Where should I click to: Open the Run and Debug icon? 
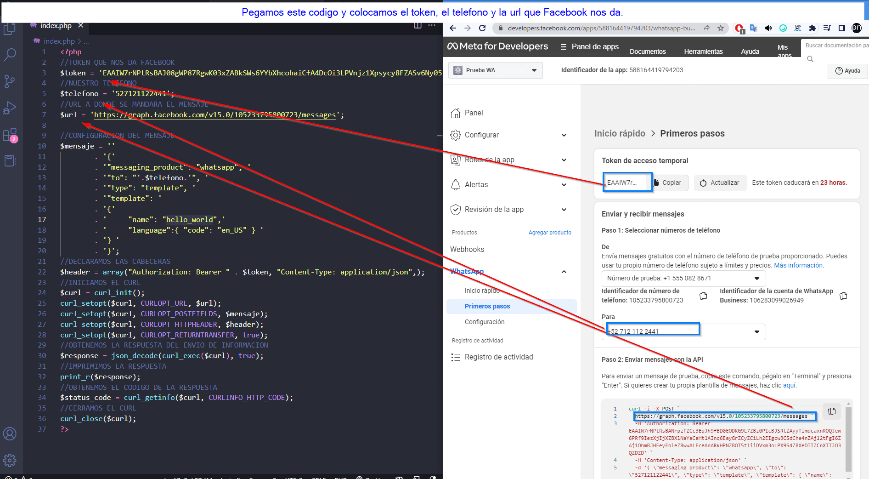point(10,108)
